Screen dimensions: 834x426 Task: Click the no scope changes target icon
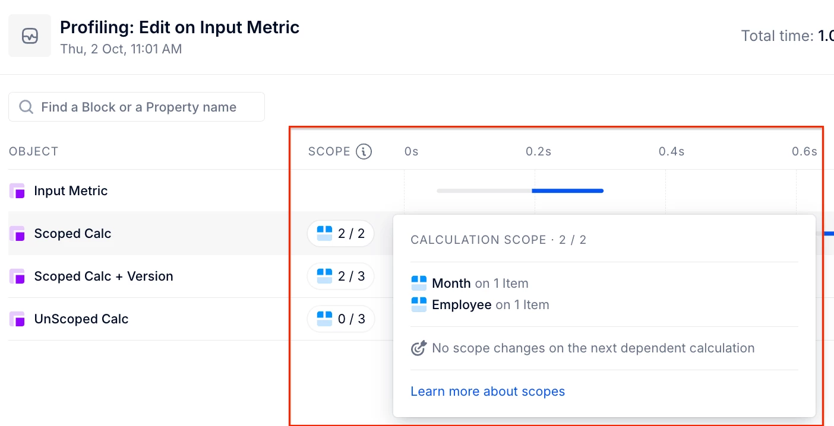tap(419, 348)
